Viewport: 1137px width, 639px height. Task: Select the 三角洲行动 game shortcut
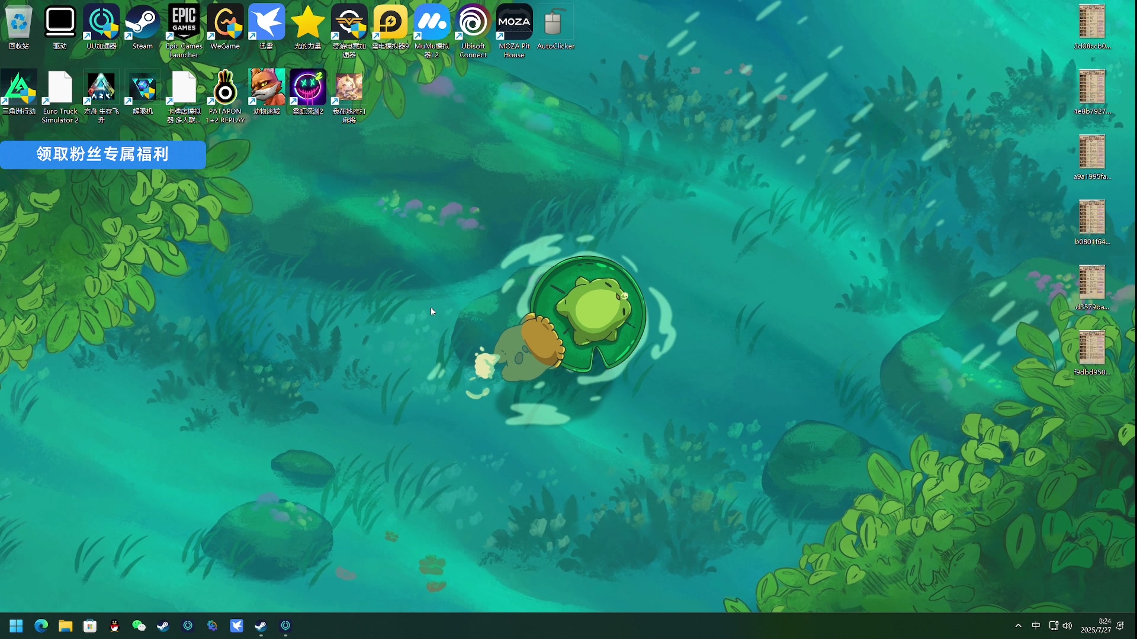point(19,93)
